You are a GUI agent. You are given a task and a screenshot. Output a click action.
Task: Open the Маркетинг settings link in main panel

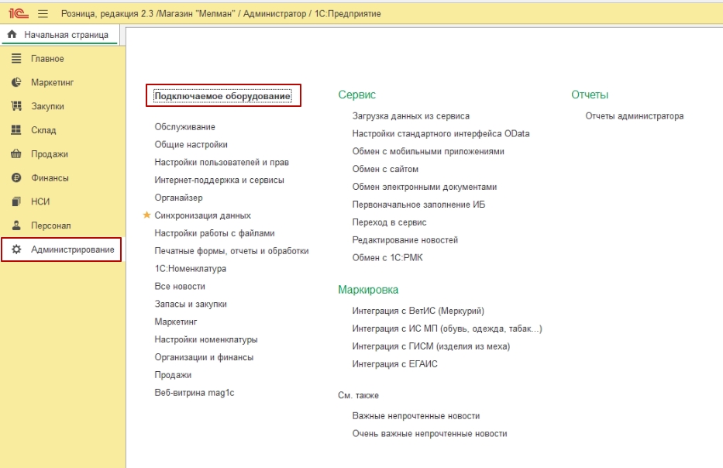(x=176, y=322)
